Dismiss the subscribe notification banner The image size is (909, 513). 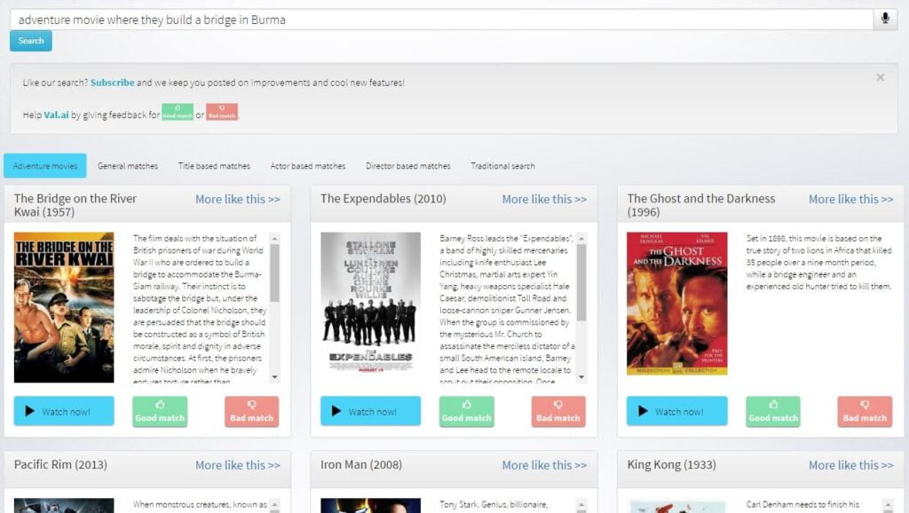tap(880, 78)
